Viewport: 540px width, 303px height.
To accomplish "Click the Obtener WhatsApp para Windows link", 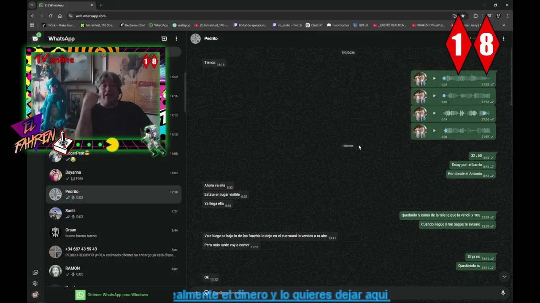I will click(x=118, y=295).
